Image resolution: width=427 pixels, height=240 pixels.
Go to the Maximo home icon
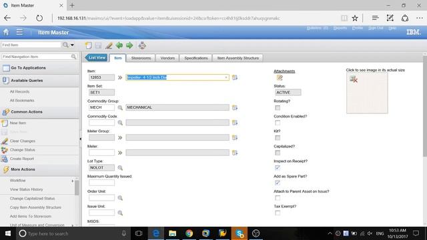point(6,32)
